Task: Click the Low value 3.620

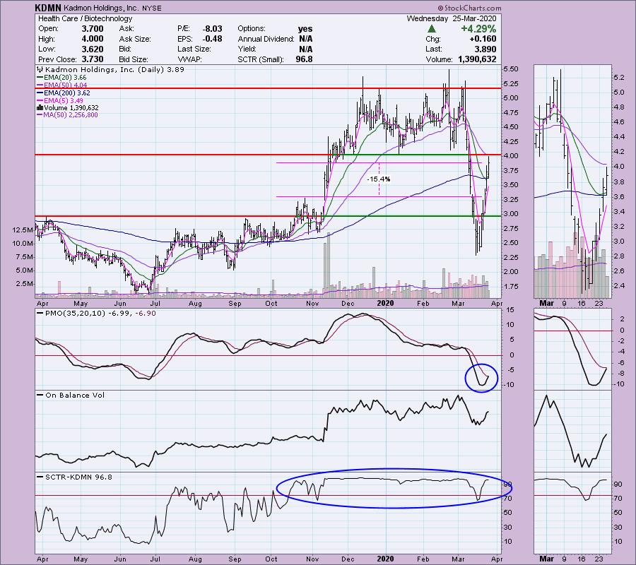Action: (x=93, y=49)
